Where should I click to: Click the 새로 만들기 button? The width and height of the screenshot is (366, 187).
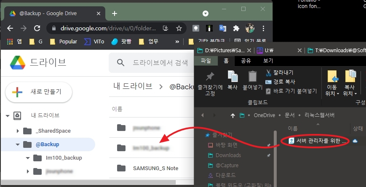pos(39,92)
